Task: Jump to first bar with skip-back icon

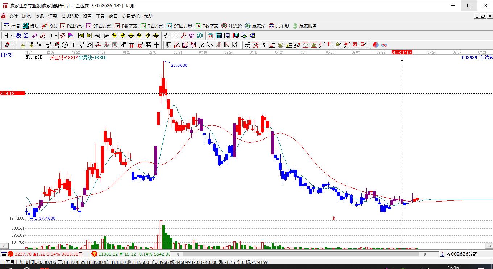Action: 81,36
